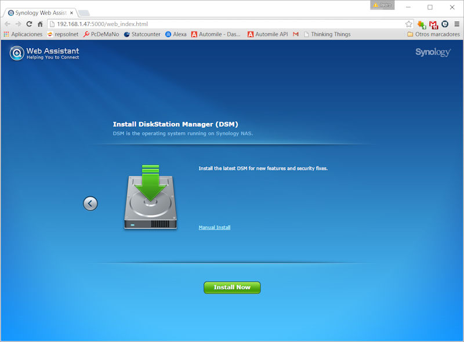Select the Synology Web Assist tab
This screenshot has width=464, height=342.
click(40, 13)
